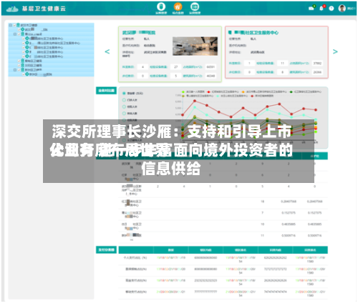Collapse the root 武汉市 tree node
Screen dimensions: 358x303
point(10,25)
